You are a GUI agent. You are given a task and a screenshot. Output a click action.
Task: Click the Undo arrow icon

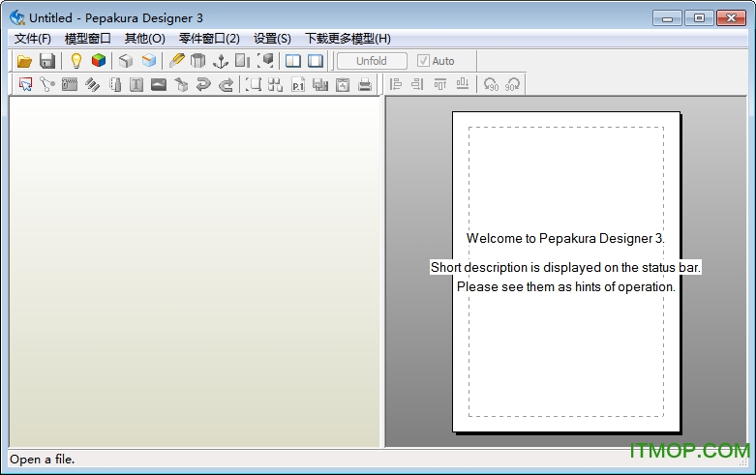click(203, 85)
